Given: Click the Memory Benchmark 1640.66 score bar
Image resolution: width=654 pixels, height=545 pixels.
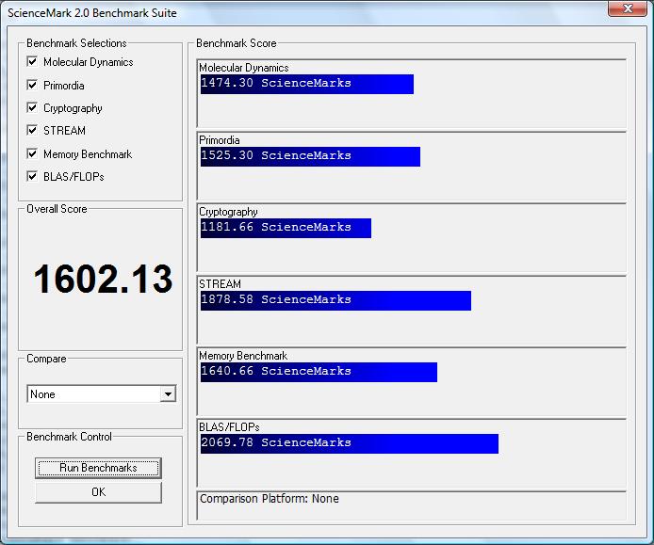Looking at the screenshot, I should 319,372.
